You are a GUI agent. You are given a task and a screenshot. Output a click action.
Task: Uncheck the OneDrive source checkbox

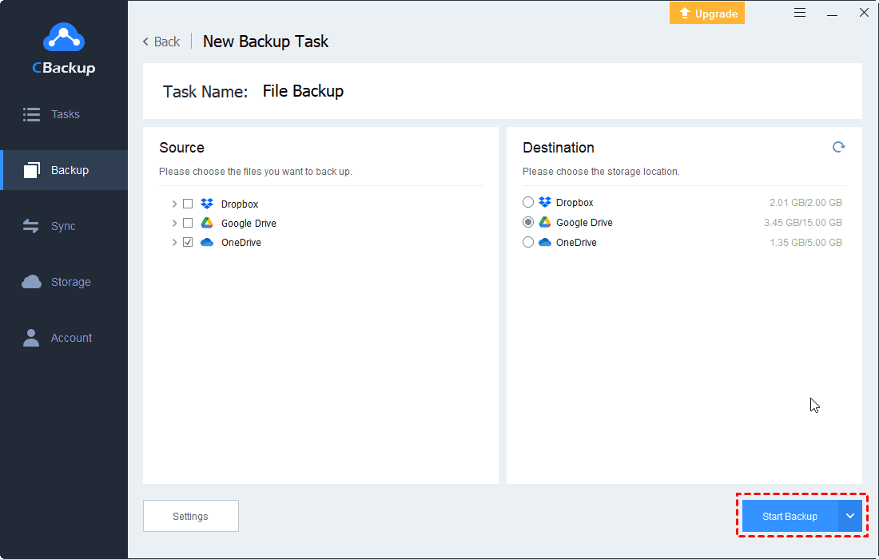click(187, 242)
